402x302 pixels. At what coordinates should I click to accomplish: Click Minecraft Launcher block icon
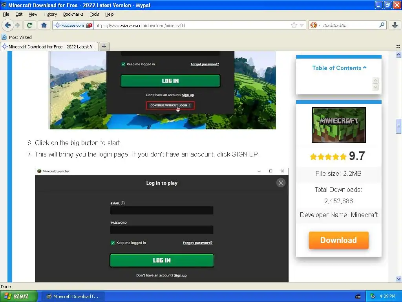pyautogui.click(x=39, y=171)
